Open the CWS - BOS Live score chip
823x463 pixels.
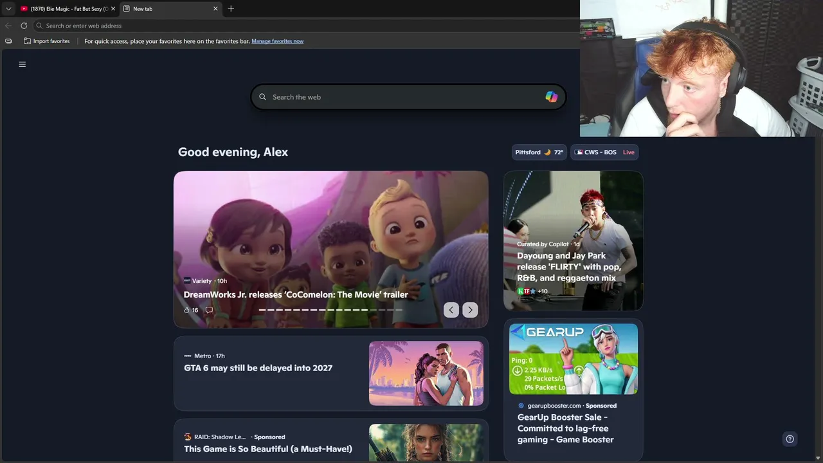pos(604,152)
